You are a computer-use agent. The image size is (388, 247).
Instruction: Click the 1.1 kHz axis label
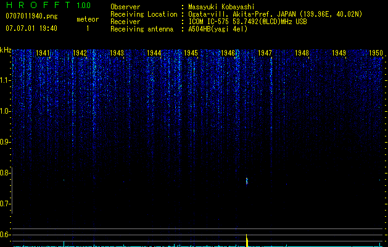6,80
